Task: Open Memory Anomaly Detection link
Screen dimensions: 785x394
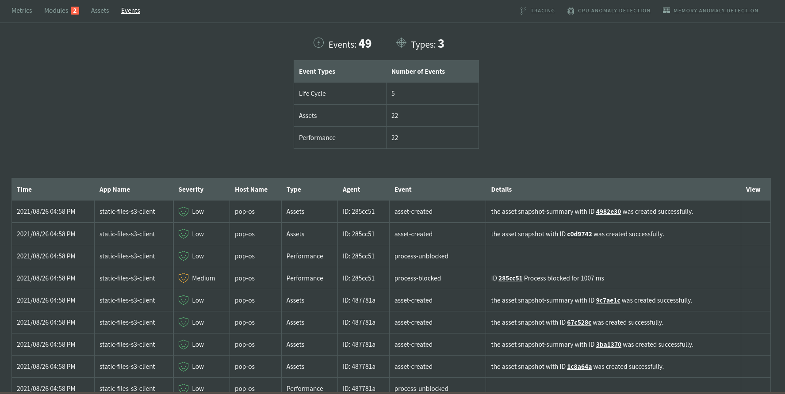Action: [716, 11]
